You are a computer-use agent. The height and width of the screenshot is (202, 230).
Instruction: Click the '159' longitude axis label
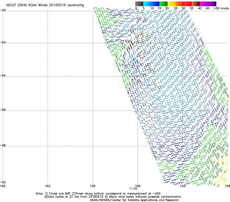(x=138, y=186)
